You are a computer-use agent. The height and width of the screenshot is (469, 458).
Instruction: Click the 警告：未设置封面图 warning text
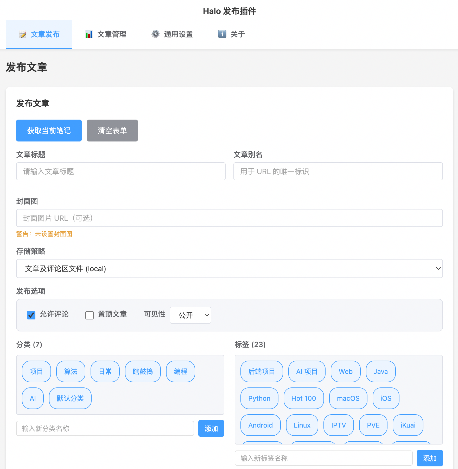coord(44,234)
